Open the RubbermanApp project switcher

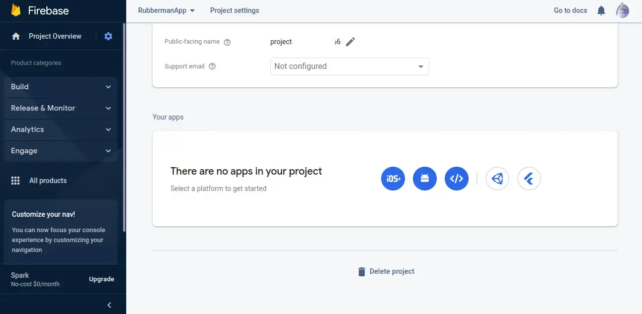point(166,10)
